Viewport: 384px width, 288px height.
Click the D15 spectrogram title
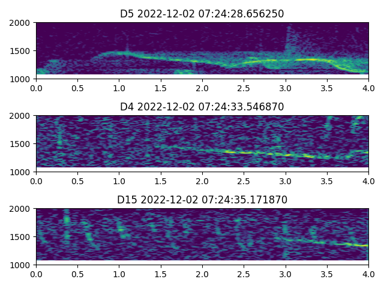click(x=202, y=200)
